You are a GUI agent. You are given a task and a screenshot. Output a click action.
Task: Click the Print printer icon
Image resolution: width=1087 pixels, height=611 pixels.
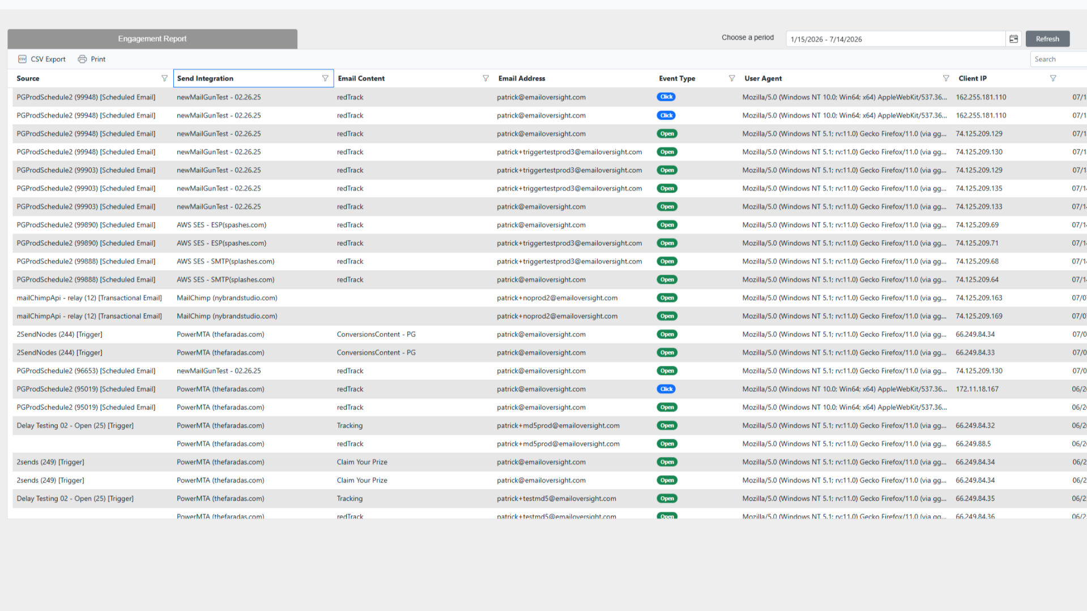pyautogui.click(x=82, y=59)
